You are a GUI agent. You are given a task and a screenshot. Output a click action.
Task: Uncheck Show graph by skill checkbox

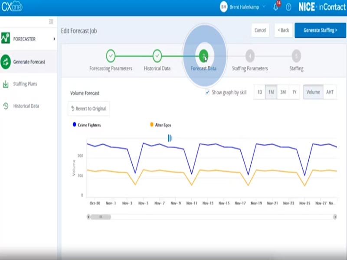tap(207, 92)
